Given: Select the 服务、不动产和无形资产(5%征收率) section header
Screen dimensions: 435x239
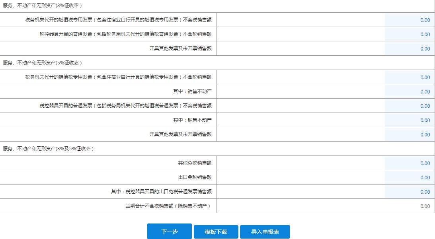Looking at the screenshot, I should click(x=42, y=62).
